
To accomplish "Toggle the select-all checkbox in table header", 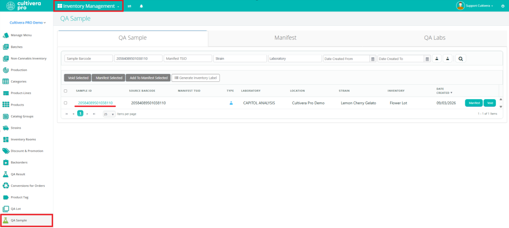I will coord(66,91).
